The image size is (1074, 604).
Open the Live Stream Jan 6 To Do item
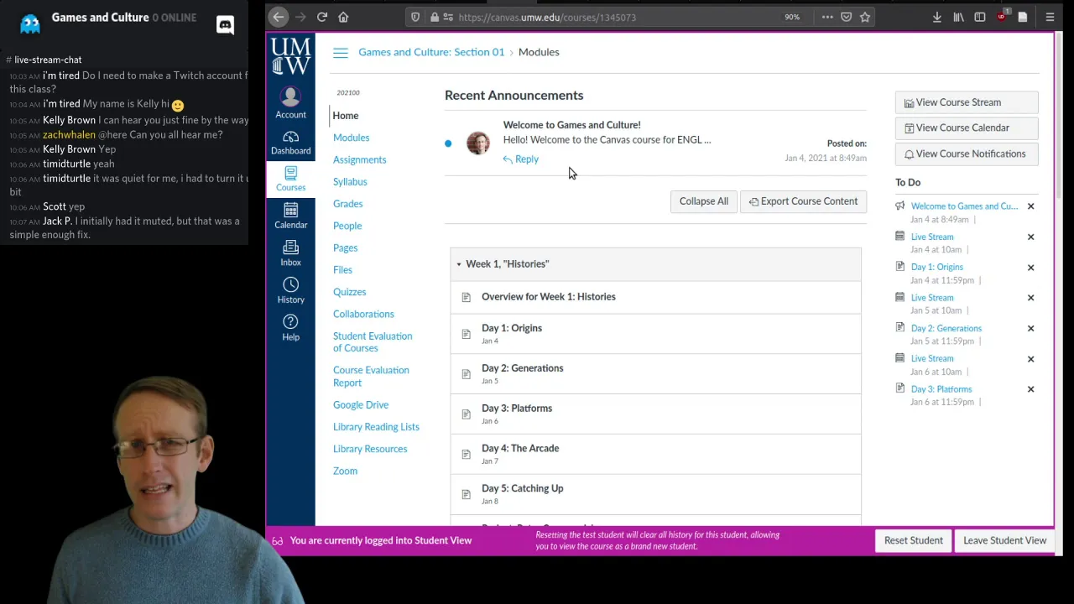click(932, 358)
